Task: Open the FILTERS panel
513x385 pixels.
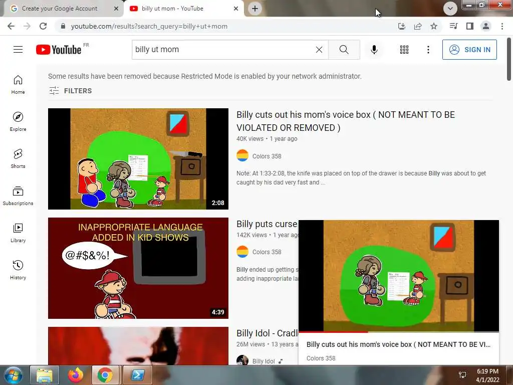Action: click(70, 91)
